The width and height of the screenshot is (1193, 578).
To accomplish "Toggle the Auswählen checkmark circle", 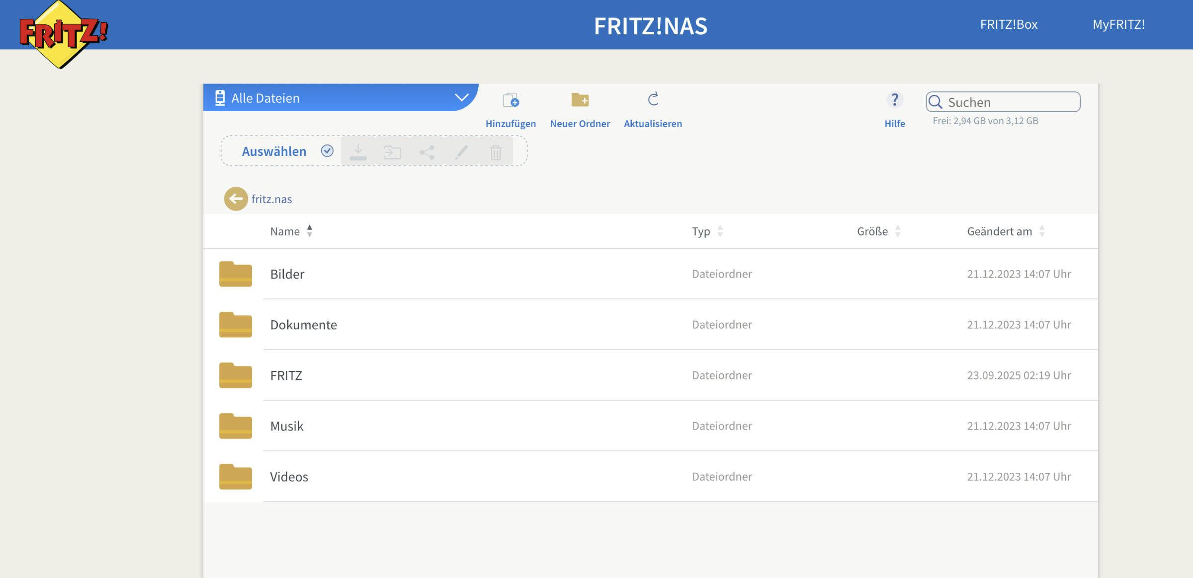I will [327, 151].
